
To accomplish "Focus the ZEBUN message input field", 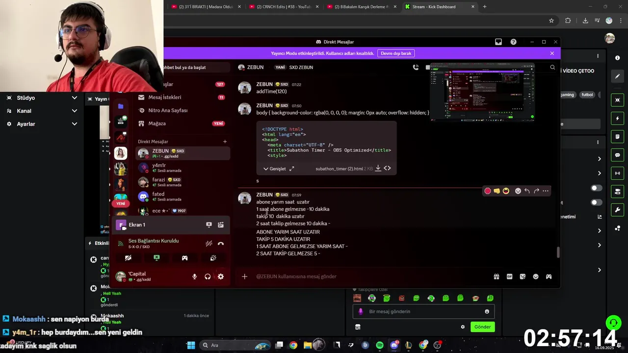I will (x=371, y=277).
